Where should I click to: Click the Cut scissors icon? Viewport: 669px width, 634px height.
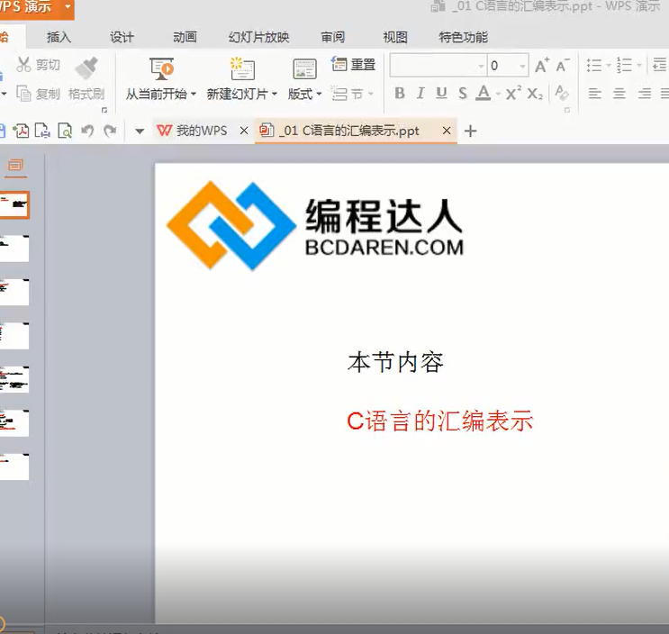pyautogui.click(x=23, y=65)
